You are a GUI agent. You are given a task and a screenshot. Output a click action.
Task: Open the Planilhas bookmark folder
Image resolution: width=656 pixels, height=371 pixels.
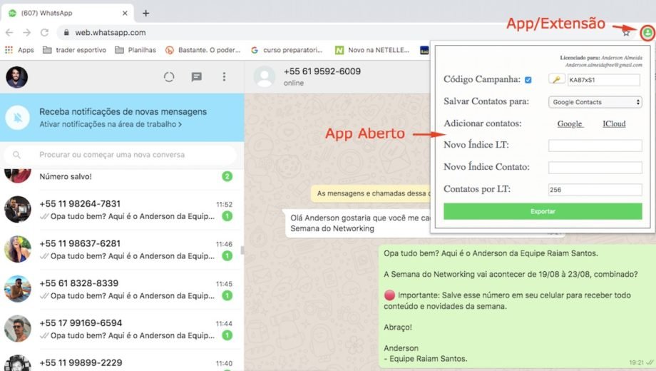coord(135,50)
